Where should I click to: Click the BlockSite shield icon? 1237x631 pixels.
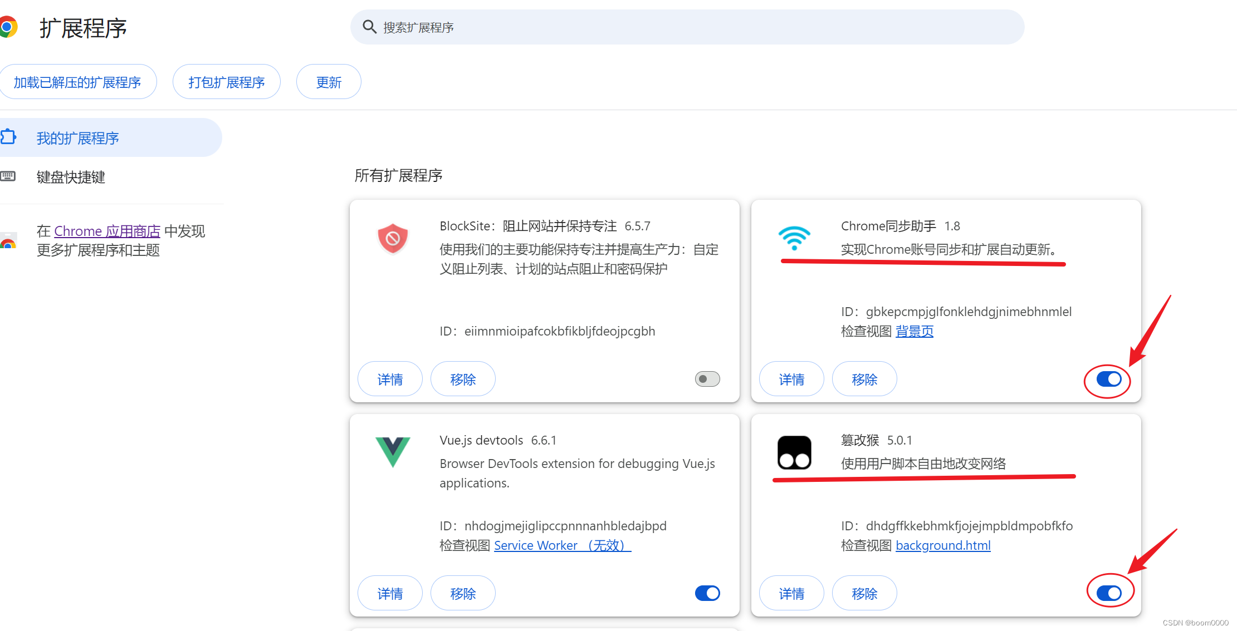[393, 239]
